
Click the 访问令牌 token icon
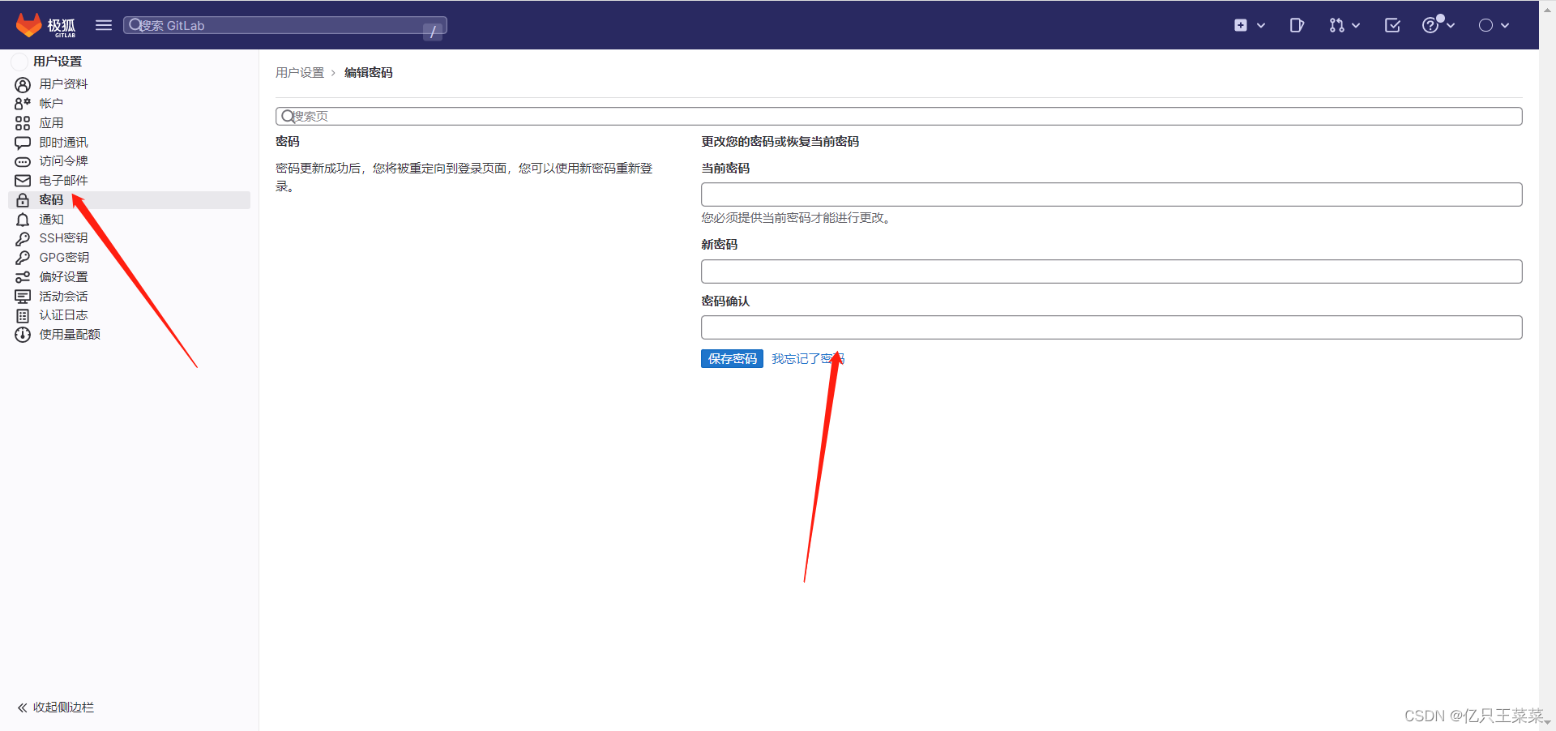pos(23,162)
